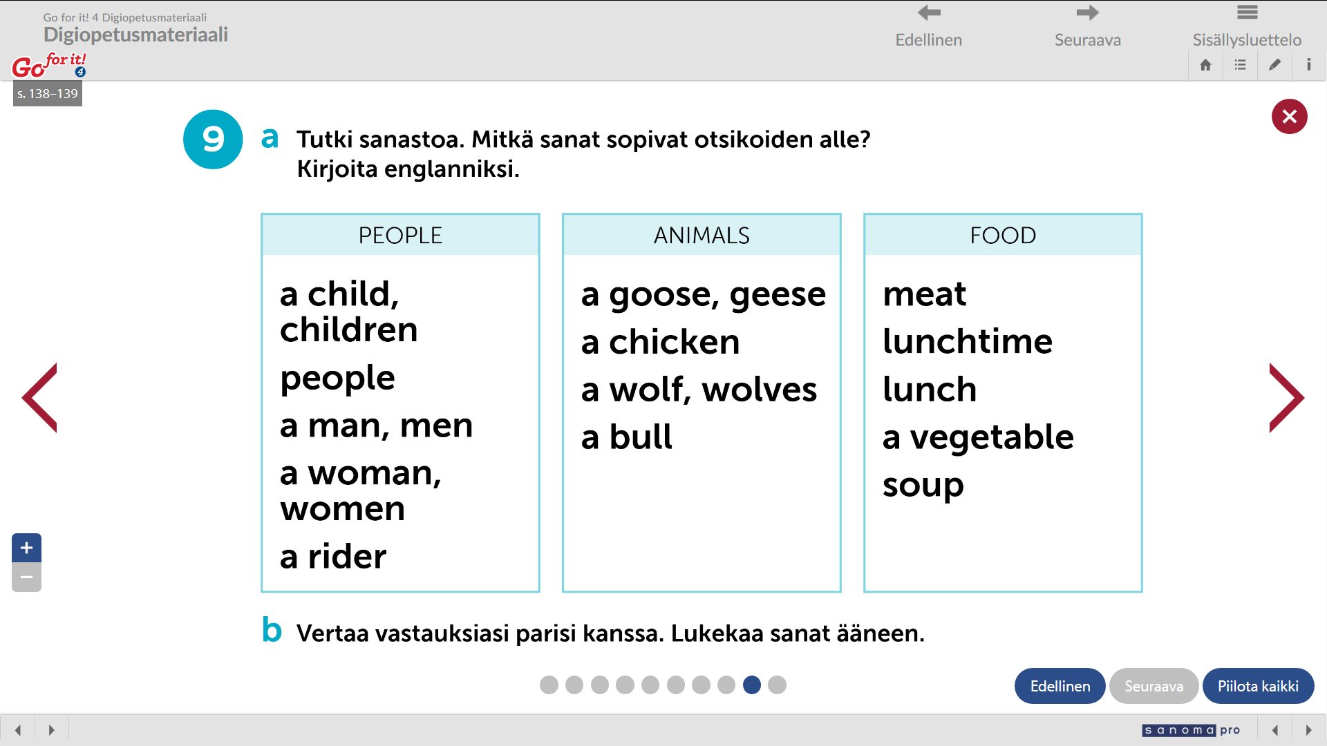This screenshot has width=1327, height=746.
Task: Go to the next page with red right chevron
Action: pyautogui.click(x=1286, y=398)
